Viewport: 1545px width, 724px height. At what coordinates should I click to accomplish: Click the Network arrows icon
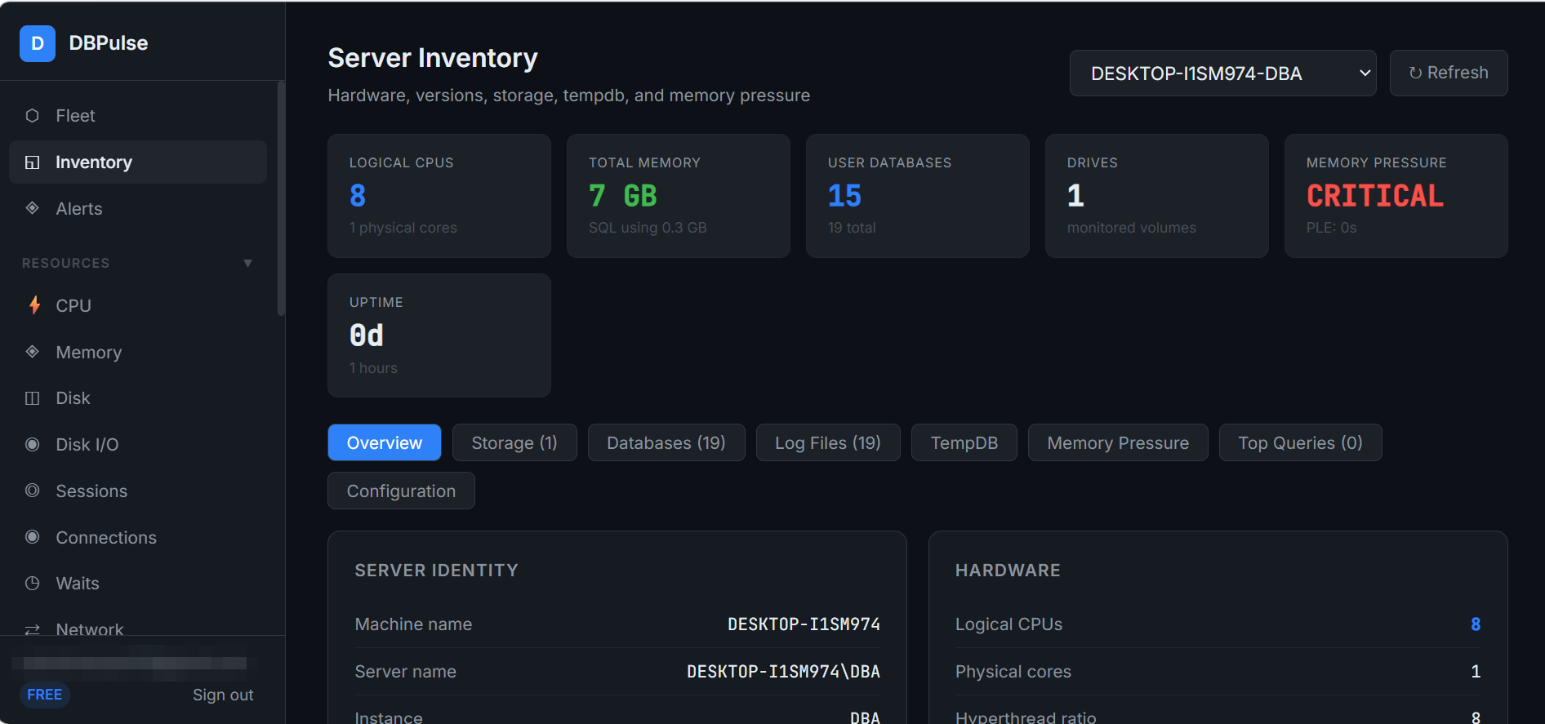33,629
